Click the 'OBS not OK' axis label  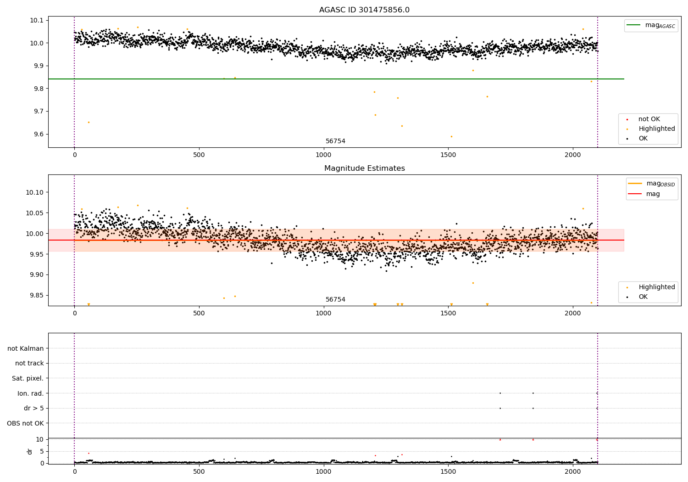point(25,423)
